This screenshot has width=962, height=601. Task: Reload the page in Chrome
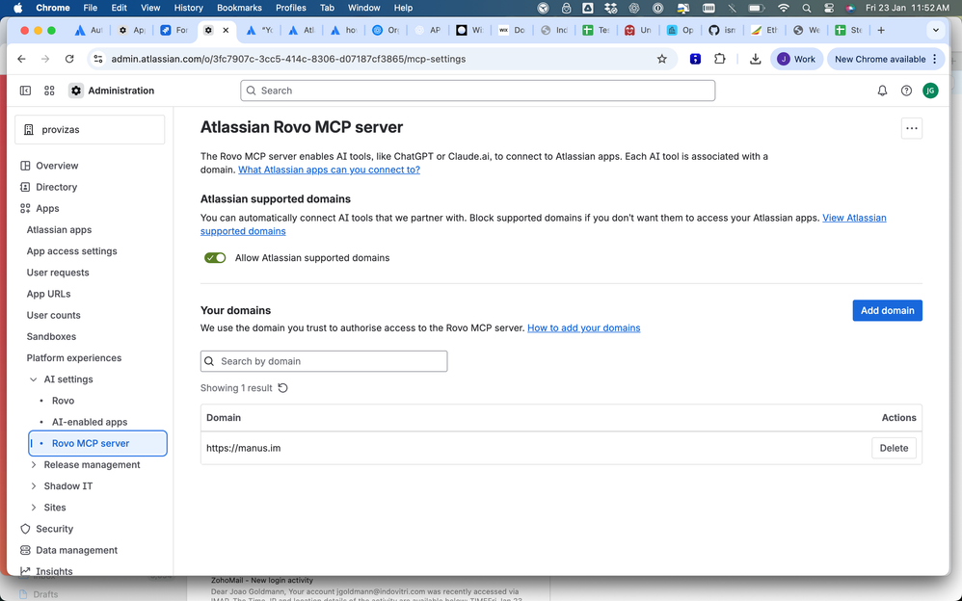(69, 59)
